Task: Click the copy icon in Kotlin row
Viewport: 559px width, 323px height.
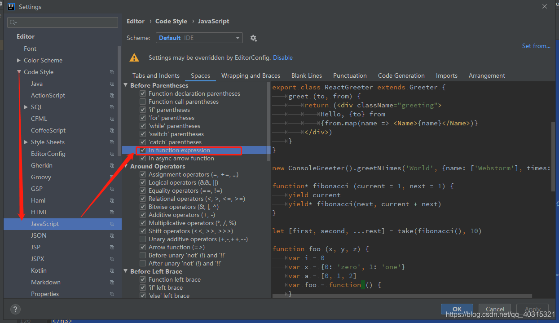Action: pos(112,270)
